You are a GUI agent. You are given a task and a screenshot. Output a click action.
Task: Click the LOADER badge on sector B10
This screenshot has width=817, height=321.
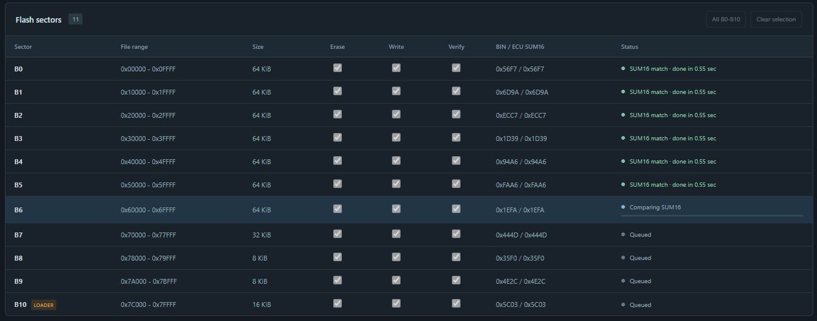pos(43,305)
